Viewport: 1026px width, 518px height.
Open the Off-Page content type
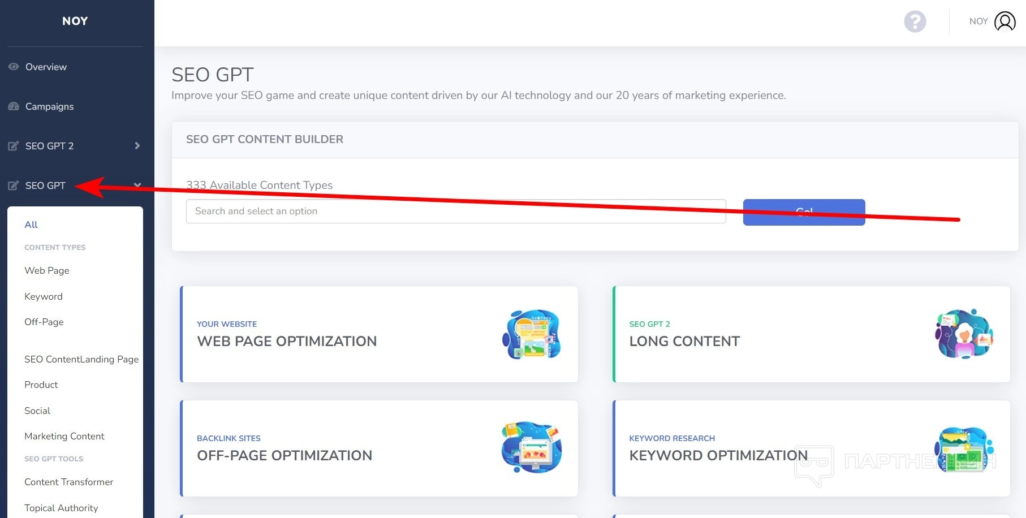coord(44,322)
